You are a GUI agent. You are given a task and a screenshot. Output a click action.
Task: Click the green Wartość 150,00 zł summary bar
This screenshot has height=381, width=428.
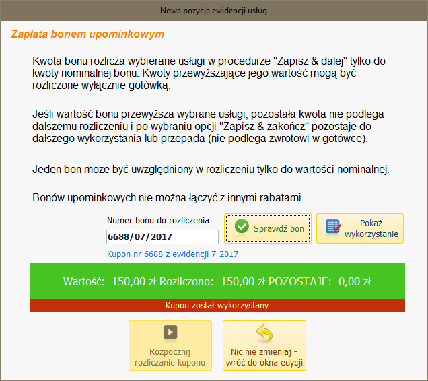point(217,281)
